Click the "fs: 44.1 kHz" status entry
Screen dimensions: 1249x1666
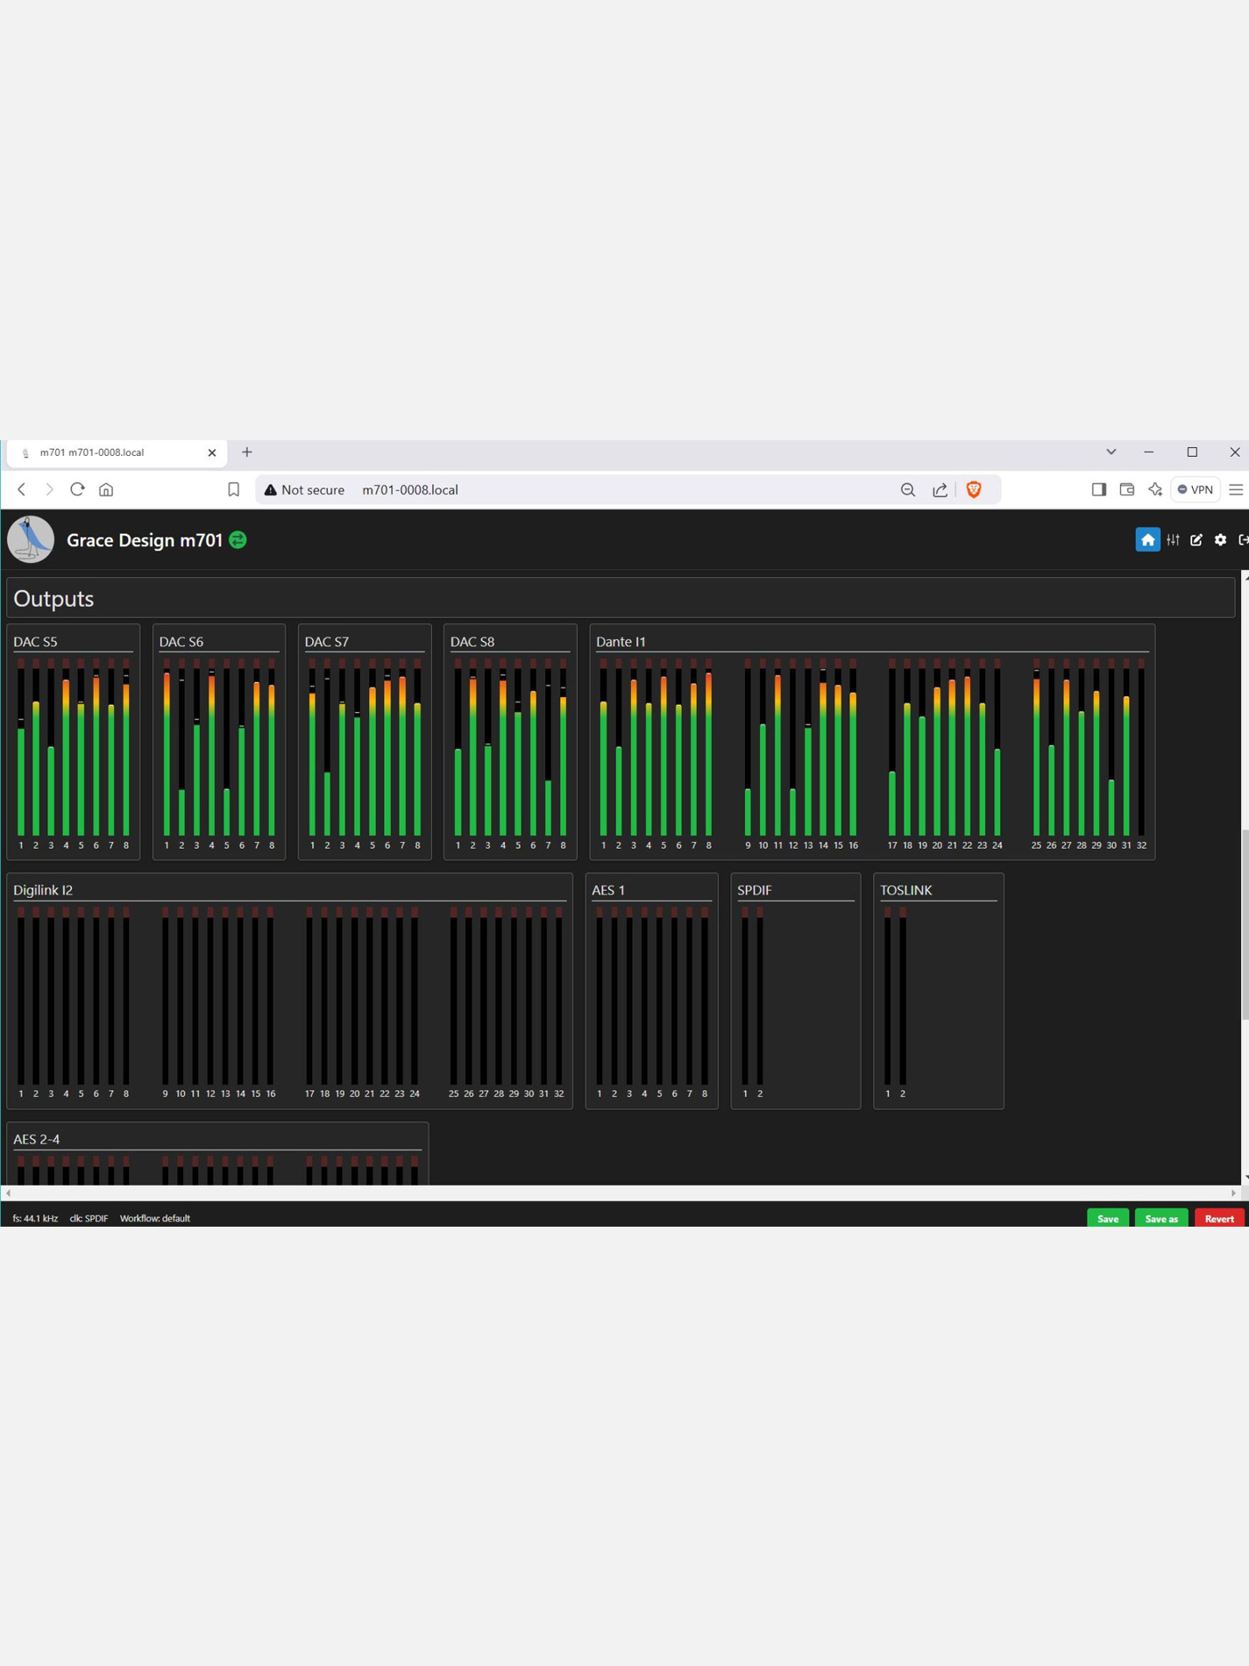pos(35,1219)
